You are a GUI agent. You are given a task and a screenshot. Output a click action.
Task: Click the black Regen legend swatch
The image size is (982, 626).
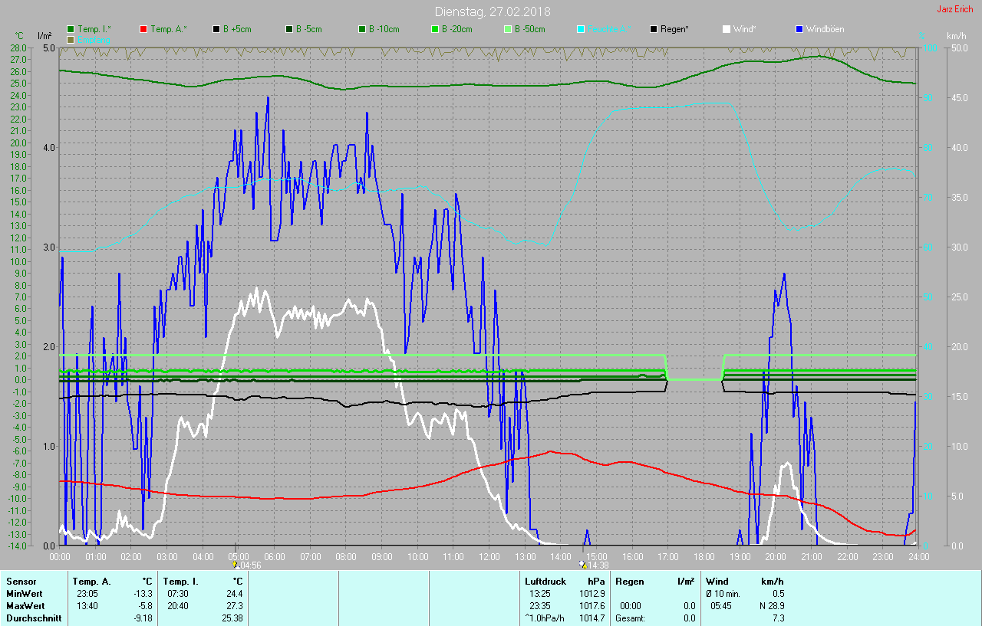pos(654,29)
